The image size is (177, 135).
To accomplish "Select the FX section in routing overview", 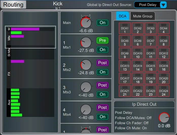I will (30, 74).
